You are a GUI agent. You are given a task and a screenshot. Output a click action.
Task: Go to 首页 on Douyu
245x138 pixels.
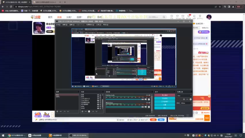click(x=50, y=17)
